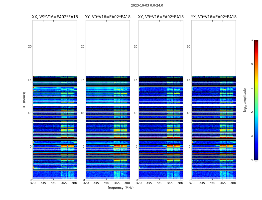Click the 380 tick on YX panel
This screenshot has width=262, height=200.
click(233, 183)
